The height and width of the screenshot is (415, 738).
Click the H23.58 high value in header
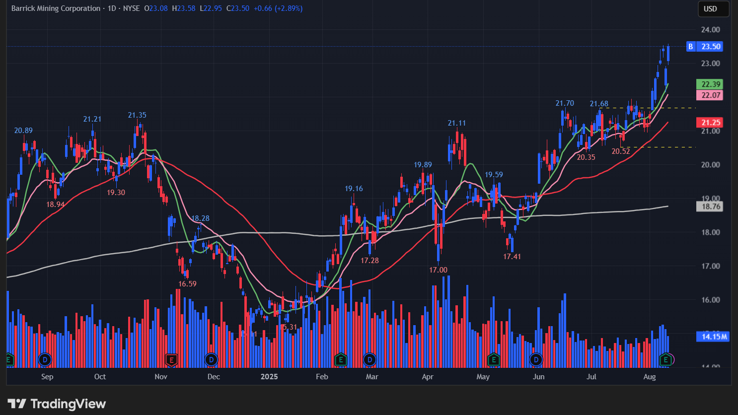[184, 8]
